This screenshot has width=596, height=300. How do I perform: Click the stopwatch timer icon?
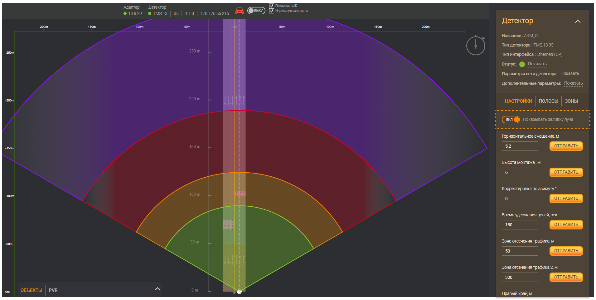pos(476,45)
